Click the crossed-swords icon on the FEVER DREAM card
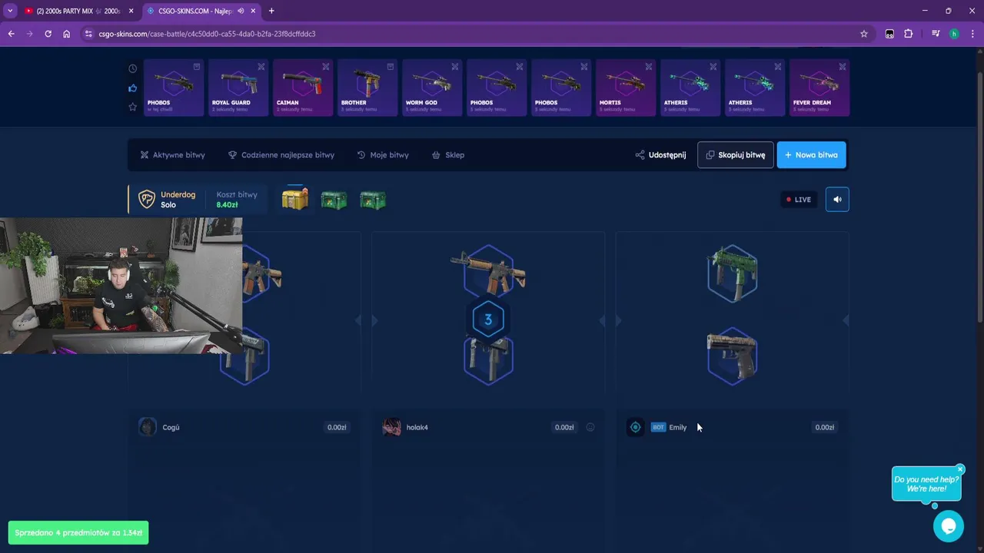This screenshot has height=553, width=984. [x=843, y=67]
